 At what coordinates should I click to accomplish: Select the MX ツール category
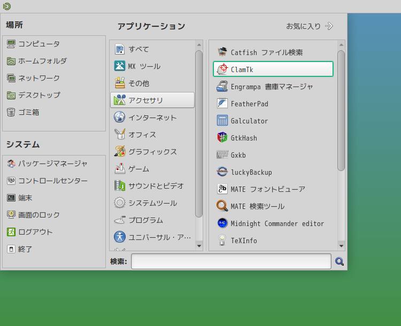pyautogui.click(x=152, y=66)
